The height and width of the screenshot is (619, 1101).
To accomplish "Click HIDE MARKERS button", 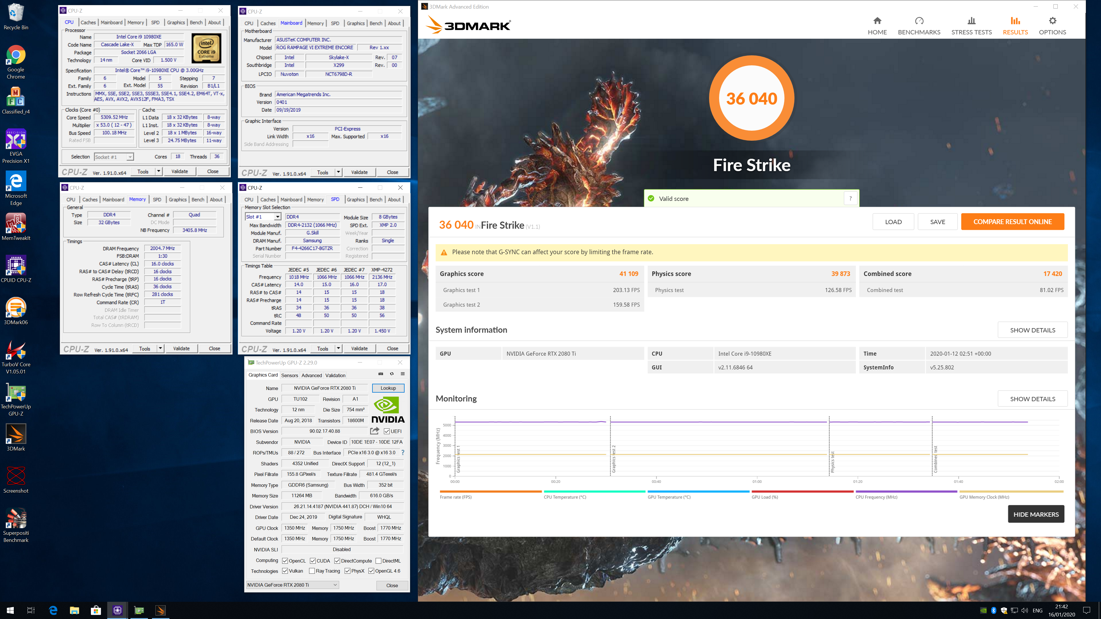I will coord(1036,514).
